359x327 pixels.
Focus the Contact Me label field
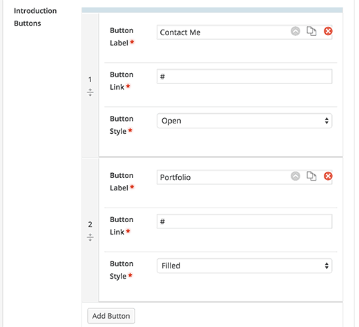tap(244, 32)
